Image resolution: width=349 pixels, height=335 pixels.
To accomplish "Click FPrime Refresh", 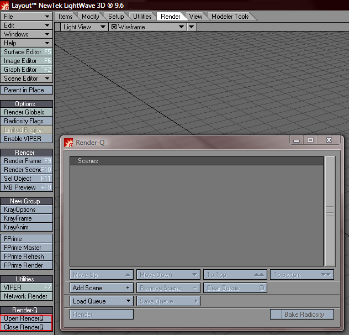I will [x=27, y=257].
